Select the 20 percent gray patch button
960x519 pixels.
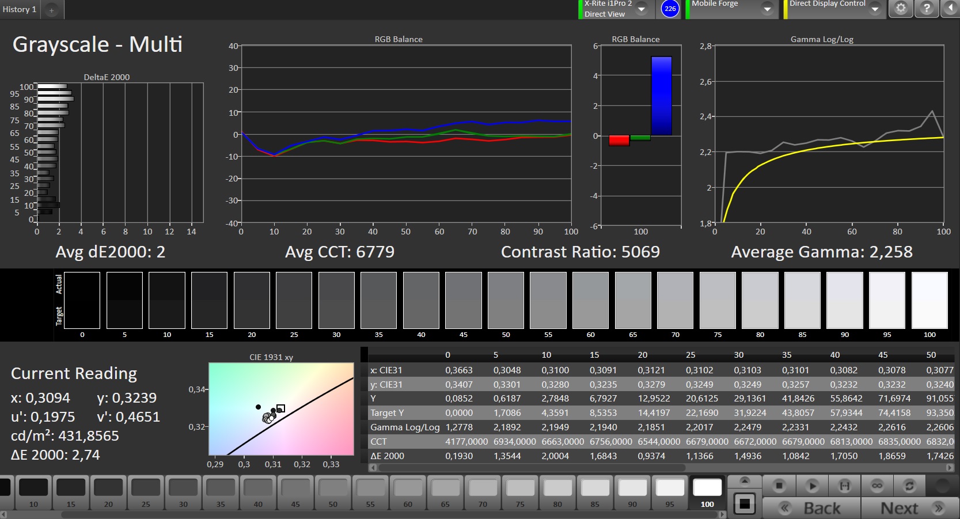108,493
